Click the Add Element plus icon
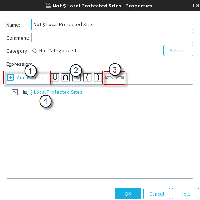 click(x=10, y=77)
